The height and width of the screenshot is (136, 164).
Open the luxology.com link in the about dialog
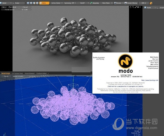pyautogui.click(x=150, y=80)
